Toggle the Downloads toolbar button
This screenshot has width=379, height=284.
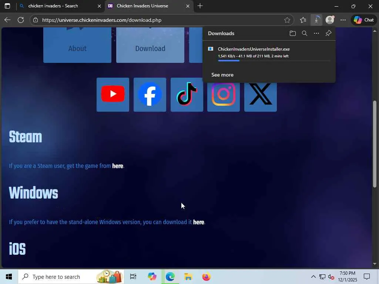click(x=316, y=20)
